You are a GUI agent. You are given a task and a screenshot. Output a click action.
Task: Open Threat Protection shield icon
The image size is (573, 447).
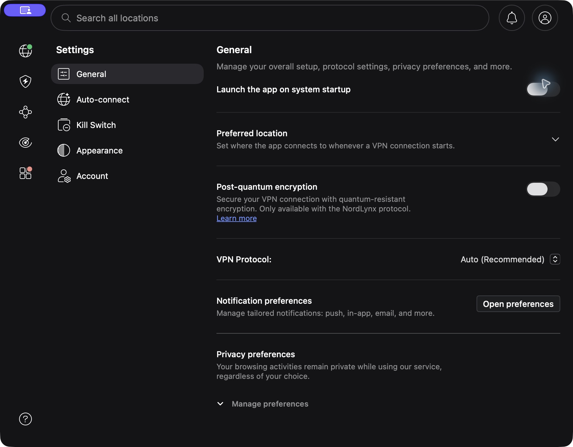tap(25, 81)
